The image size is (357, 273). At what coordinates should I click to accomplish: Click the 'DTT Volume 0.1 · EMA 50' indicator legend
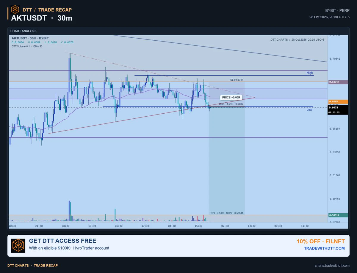27,46
